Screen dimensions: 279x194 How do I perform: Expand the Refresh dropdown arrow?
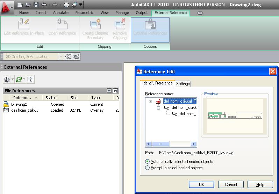24,79
